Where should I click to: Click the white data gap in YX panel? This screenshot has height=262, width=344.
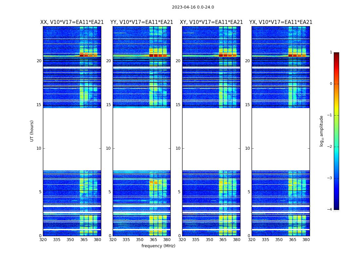pyautogui.click(x=281, y=139)
